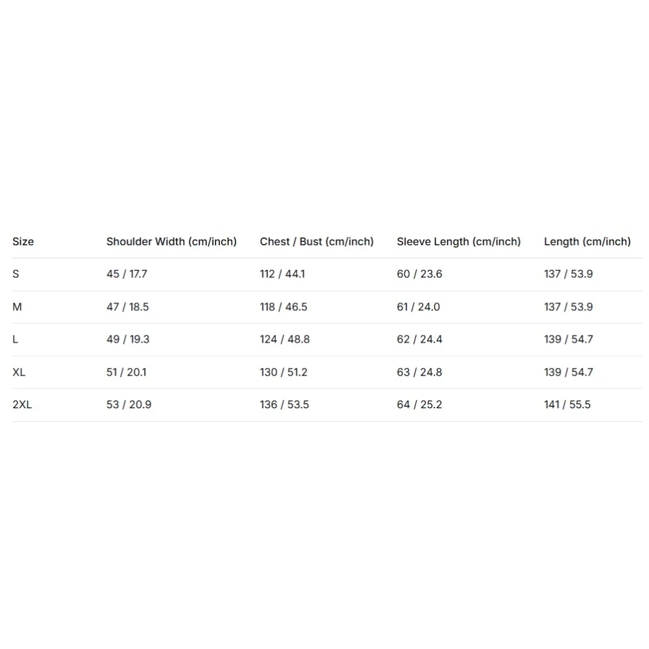Select the M size row label
Viewport: 649px width, 649px height.
pyautogui.click(x=17, y=307)
